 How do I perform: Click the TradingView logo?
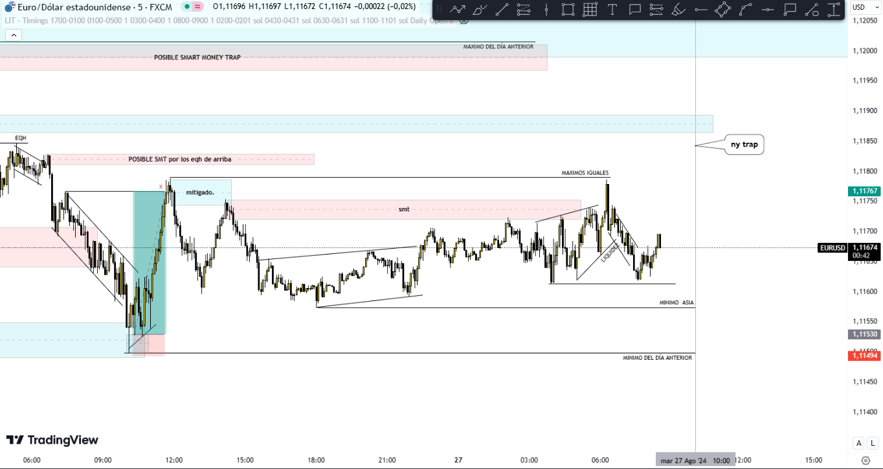pos(52,439)
